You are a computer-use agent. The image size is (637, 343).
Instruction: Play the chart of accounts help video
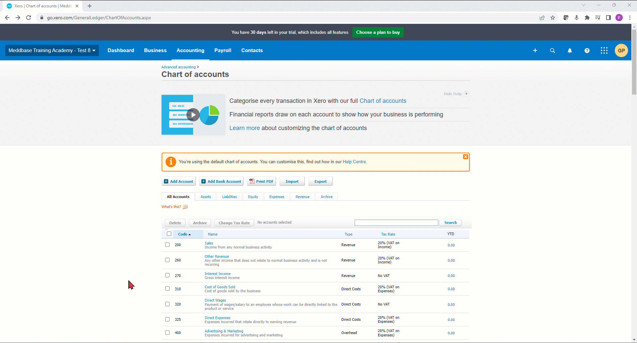193,115
